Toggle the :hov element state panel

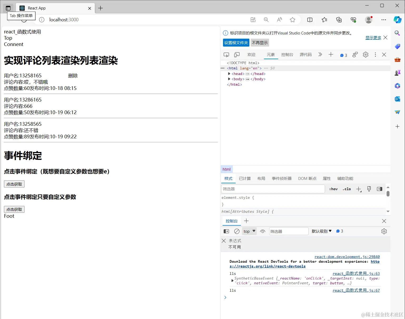(x=333, y=189)
